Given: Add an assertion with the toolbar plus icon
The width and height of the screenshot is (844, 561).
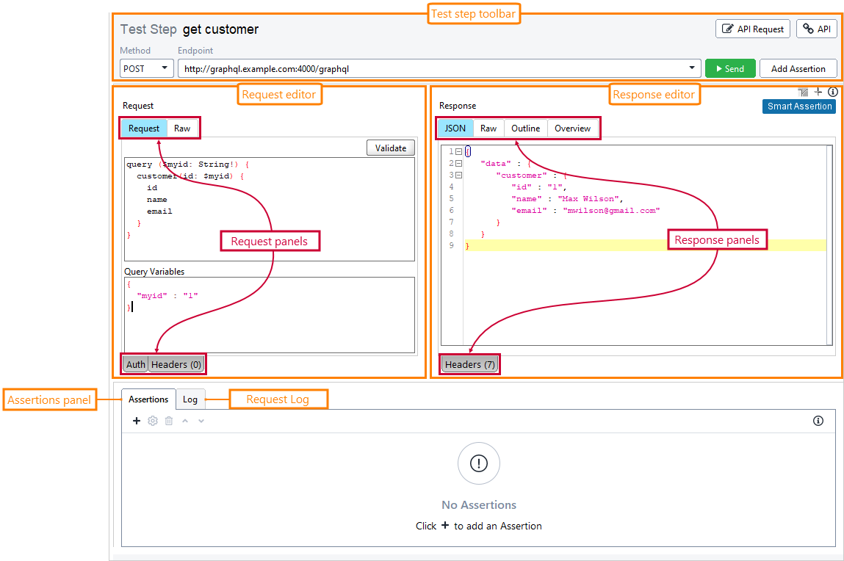Looking at the screenshot, I should (137, 421).
